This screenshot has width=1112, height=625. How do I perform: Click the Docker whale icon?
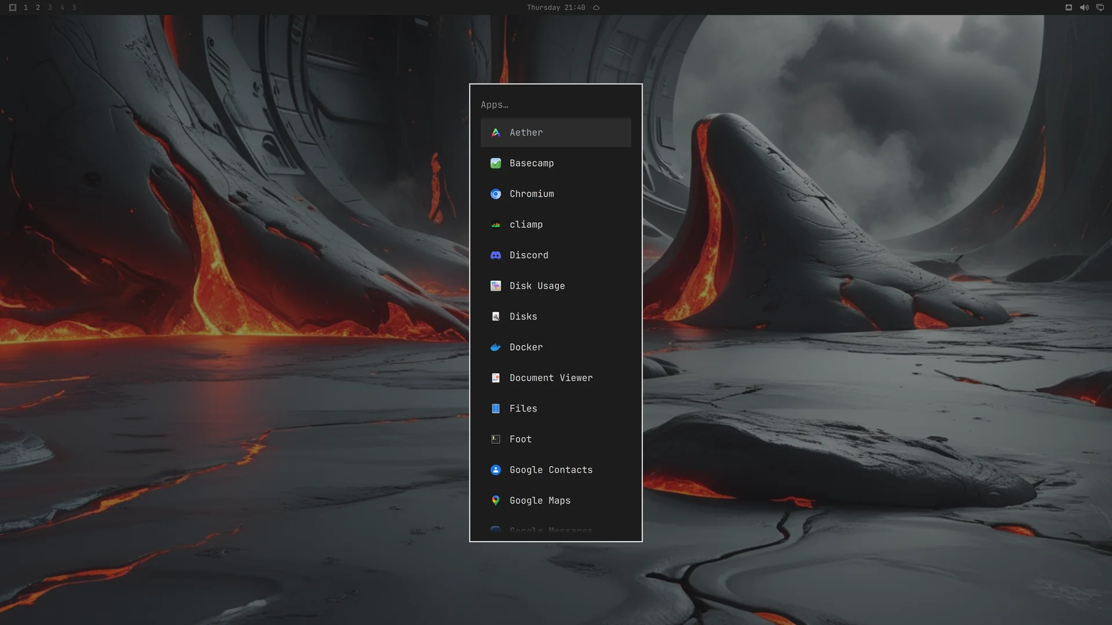coord(496,347)
